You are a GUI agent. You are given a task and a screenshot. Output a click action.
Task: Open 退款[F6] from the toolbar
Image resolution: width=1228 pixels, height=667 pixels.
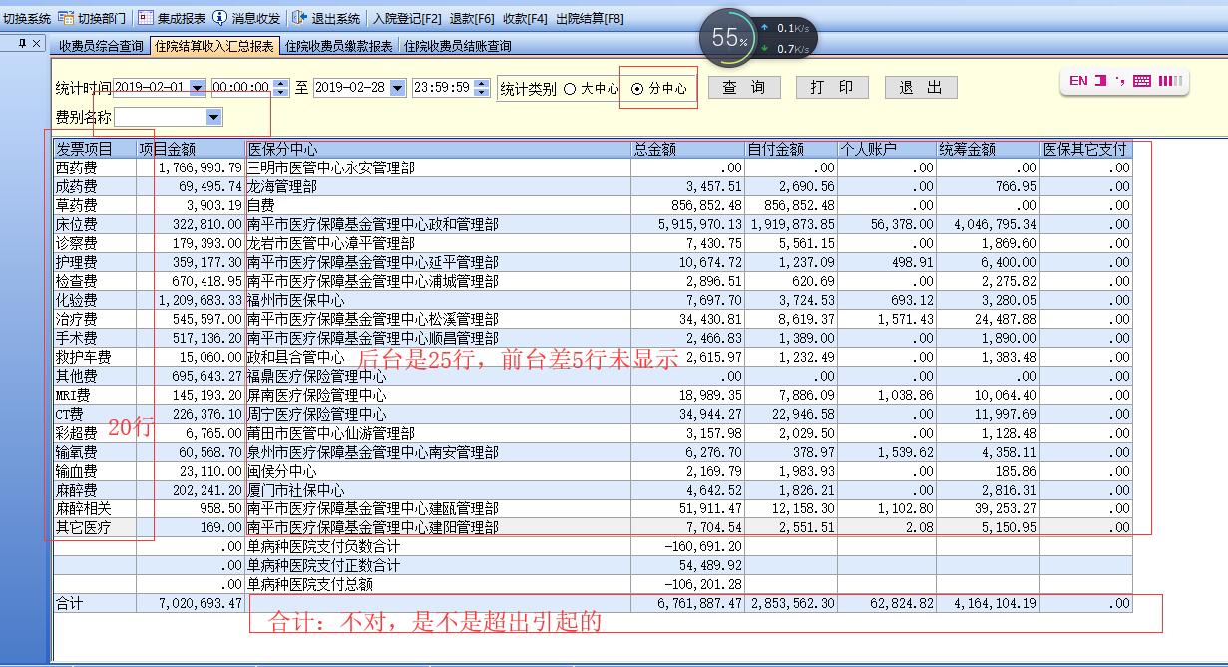(472, 18)
